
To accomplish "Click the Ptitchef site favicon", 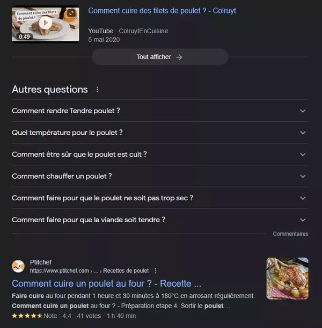I will 18,266.
